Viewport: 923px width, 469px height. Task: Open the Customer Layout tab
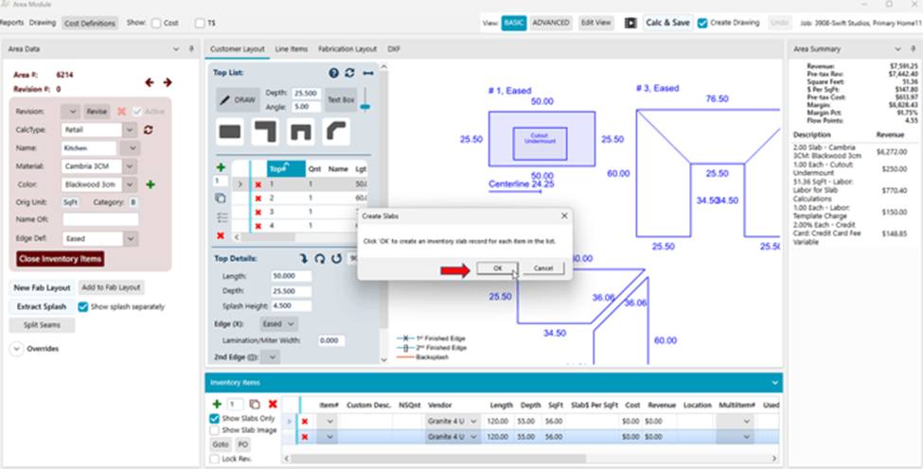(238, 49)
